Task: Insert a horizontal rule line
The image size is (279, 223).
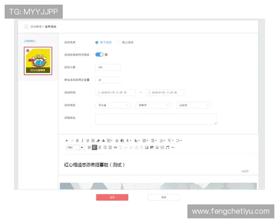Action: [173, 147]
